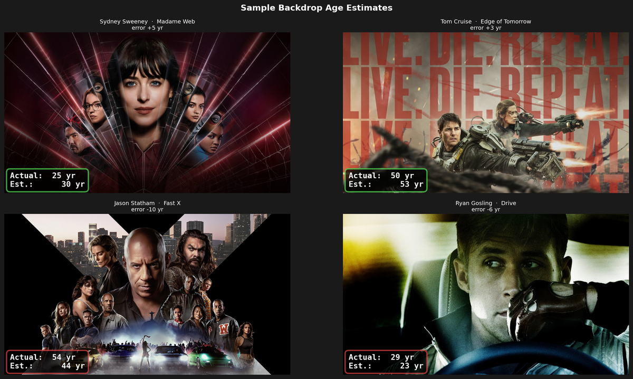
Task: Click the 'Est.: 23 yr' value
Action: click(x=386, y=366)
